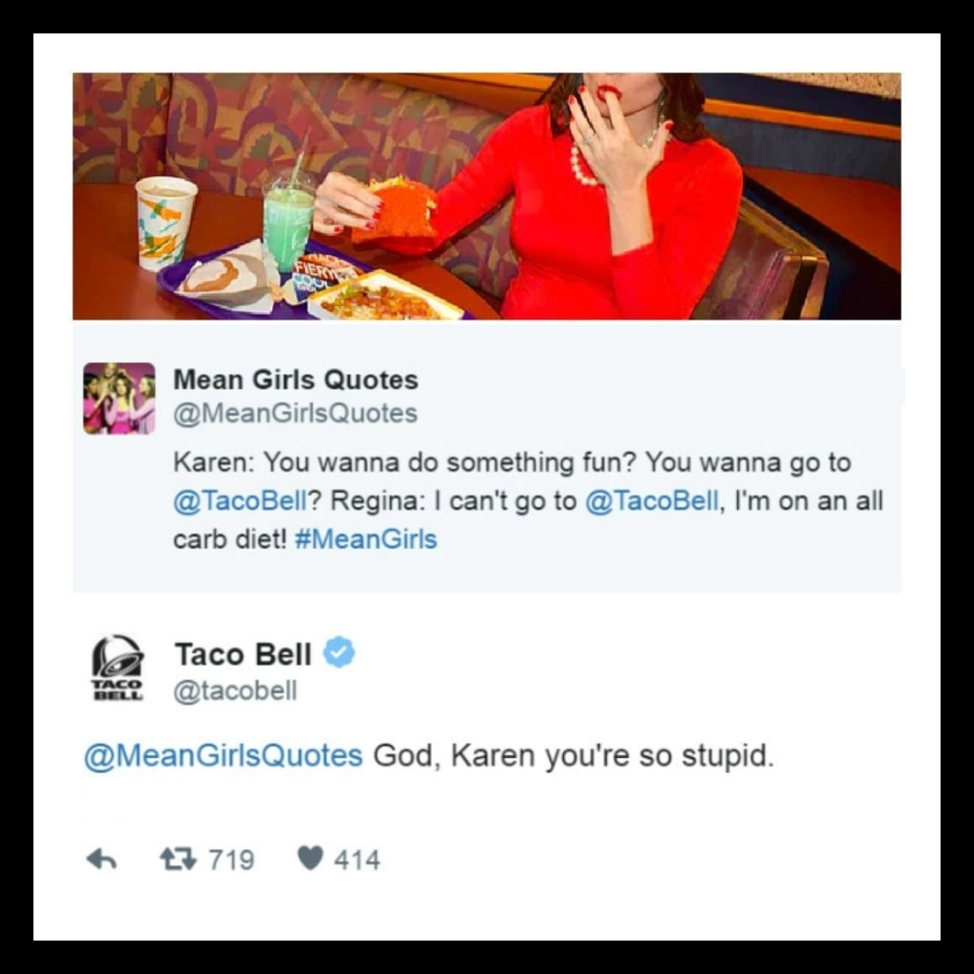Click the second @TacoBell mention in Regina's line
The height and width of the screenshot is (974, 974).
tap(652, 500)
